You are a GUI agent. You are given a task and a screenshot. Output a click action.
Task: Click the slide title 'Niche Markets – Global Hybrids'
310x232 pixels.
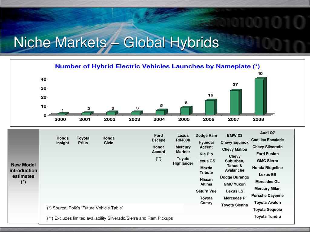tap(116, 42)
